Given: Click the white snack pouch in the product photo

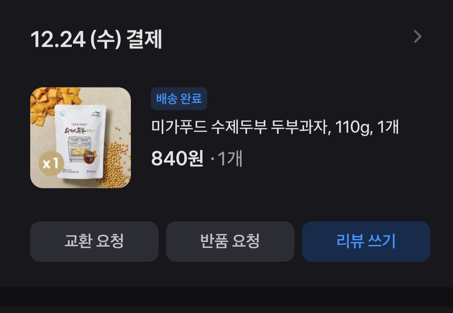Looking at the screenshot, I should (x=80, y=142).
